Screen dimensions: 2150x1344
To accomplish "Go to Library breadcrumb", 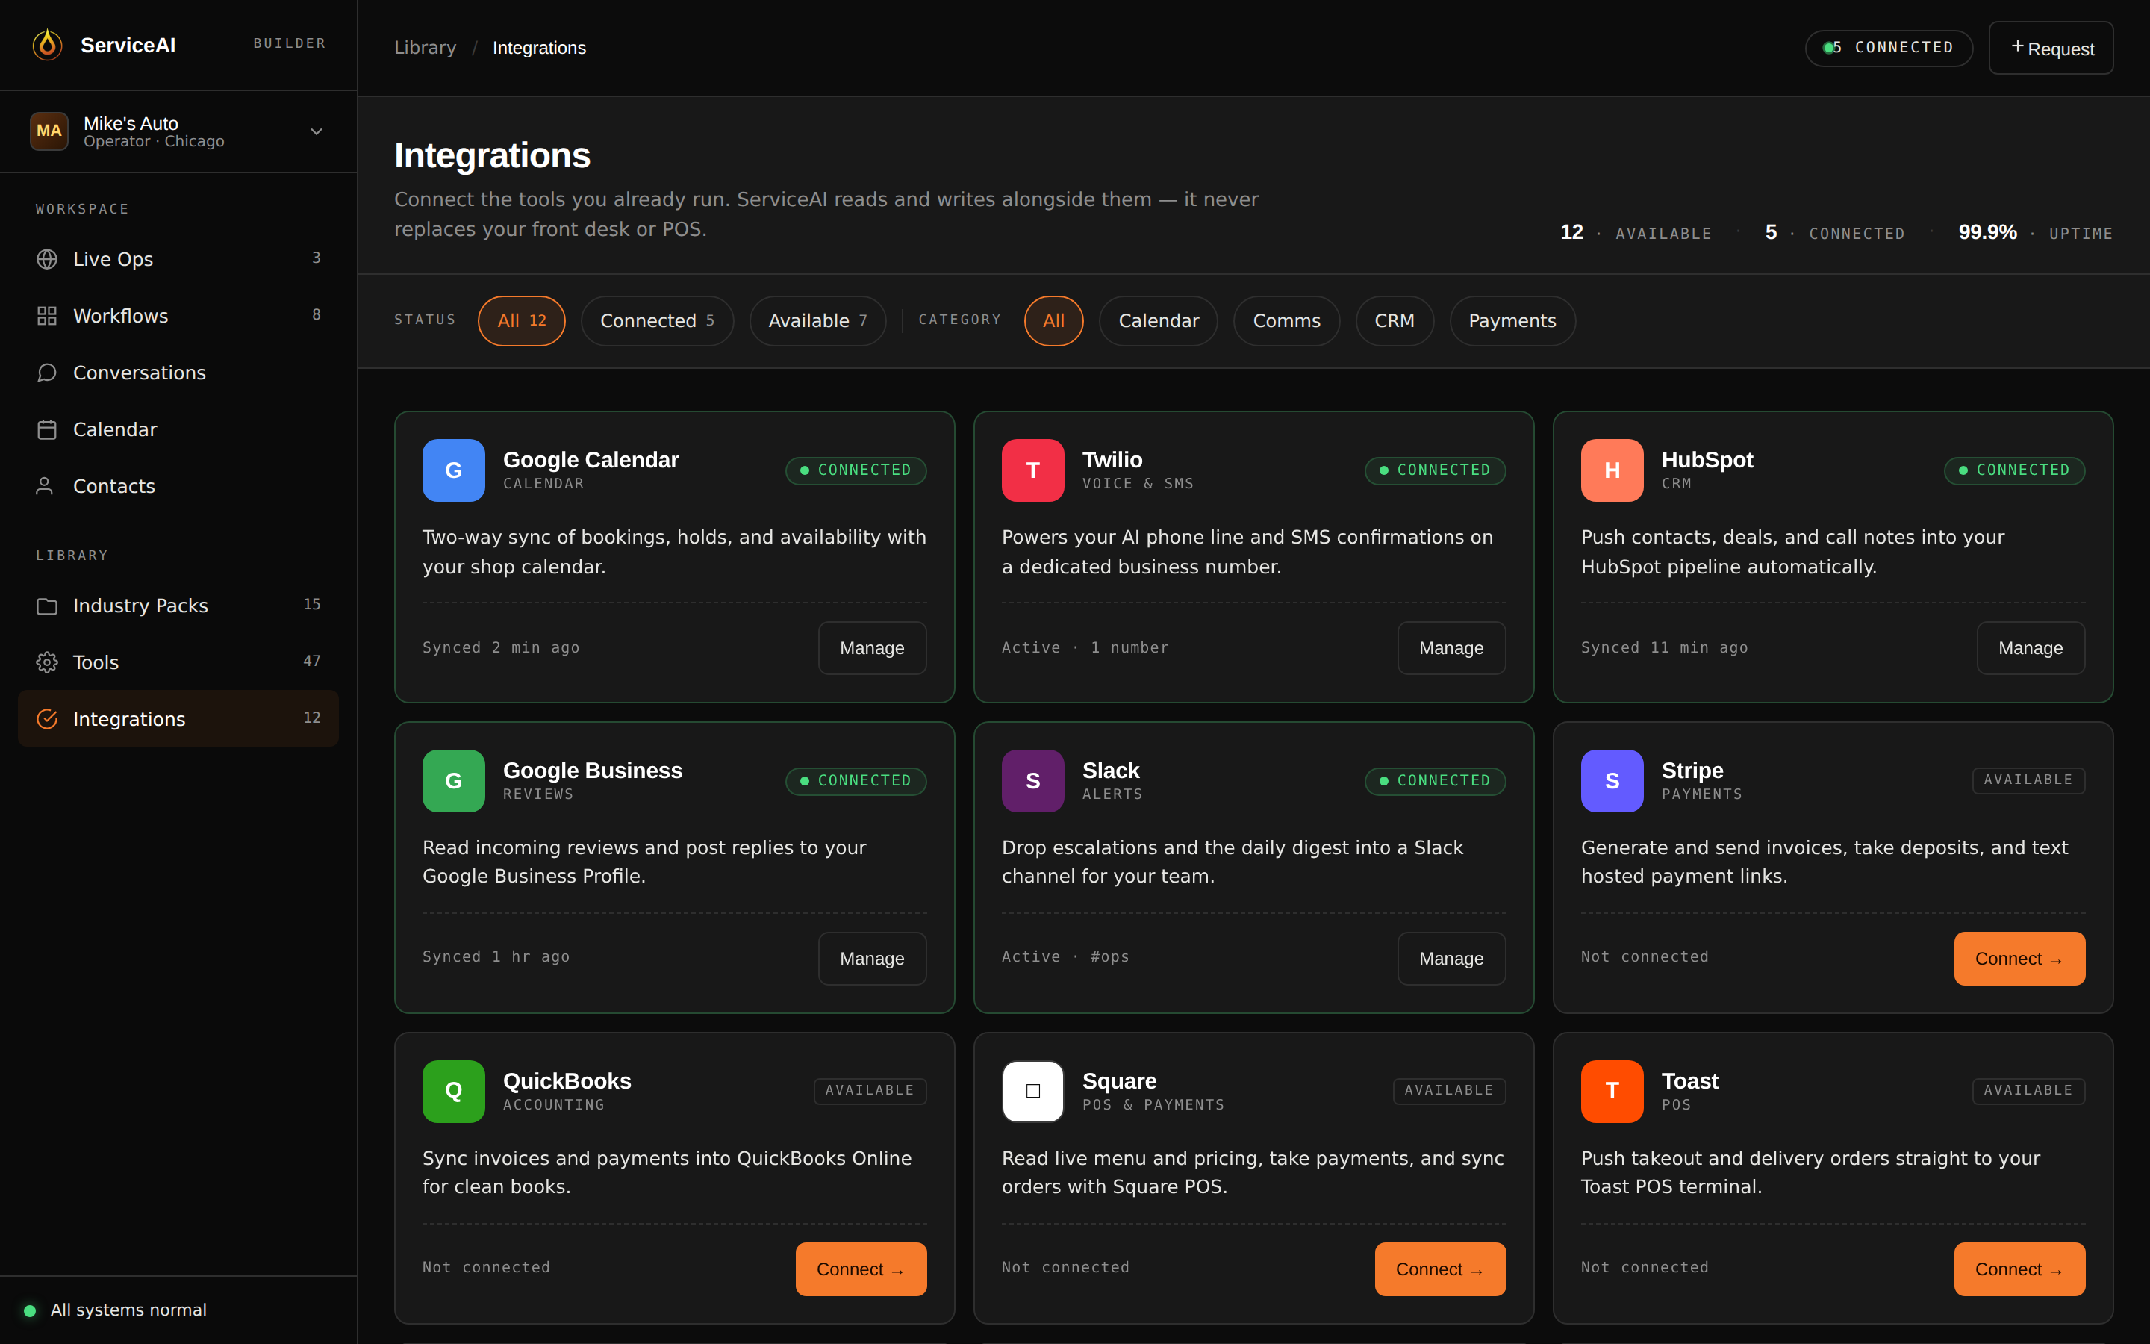I will click(x=425, y=48).
